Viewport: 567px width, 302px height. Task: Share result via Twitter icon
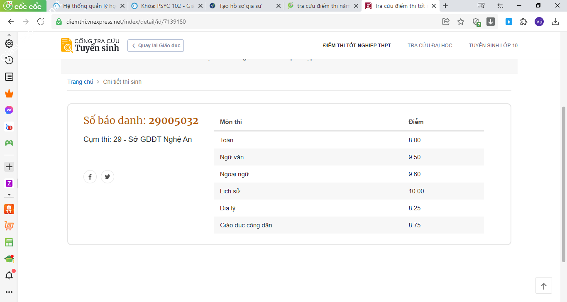(108, 177)
